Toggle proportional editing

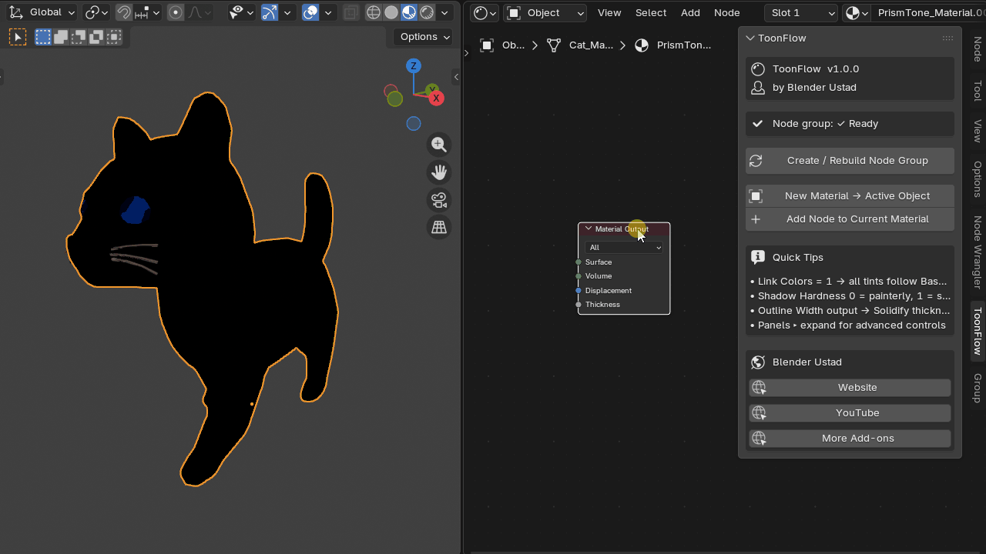(176, 12)
